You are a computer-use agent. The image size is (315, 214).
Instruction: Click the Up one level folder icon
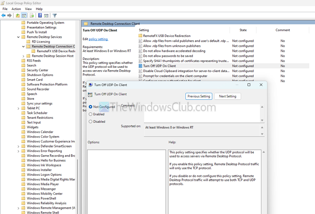click(18, 15)
